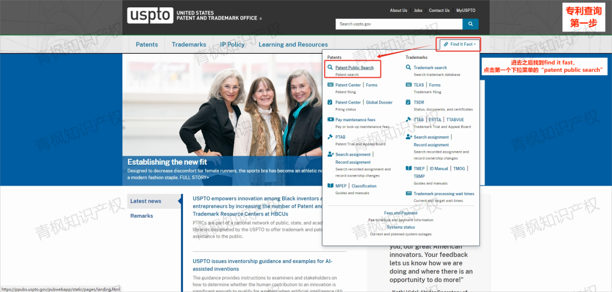
Task: Open the Global Dossier link
Action: click(379, 102)
